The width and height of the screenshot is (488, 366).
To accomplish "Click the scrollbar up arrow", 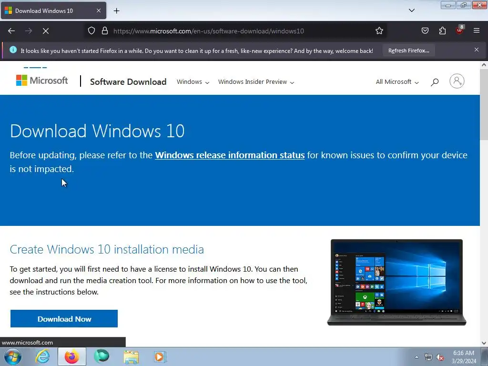I will 484,65.
